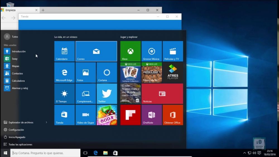This screenshot has height=157, width=279.
Task: Open Microsoft Solitaire Collection tile
Action: (130, 73)
